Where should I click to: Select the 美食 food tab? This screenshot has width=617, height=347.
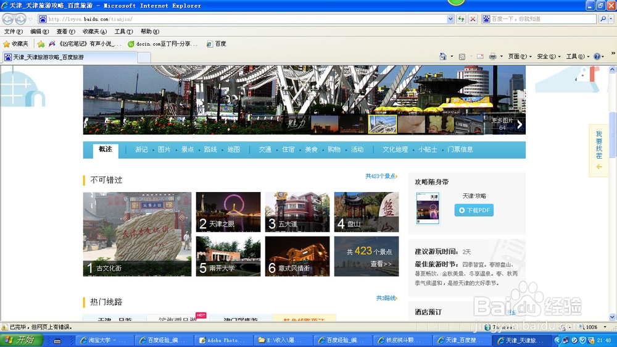pos(311,149)
